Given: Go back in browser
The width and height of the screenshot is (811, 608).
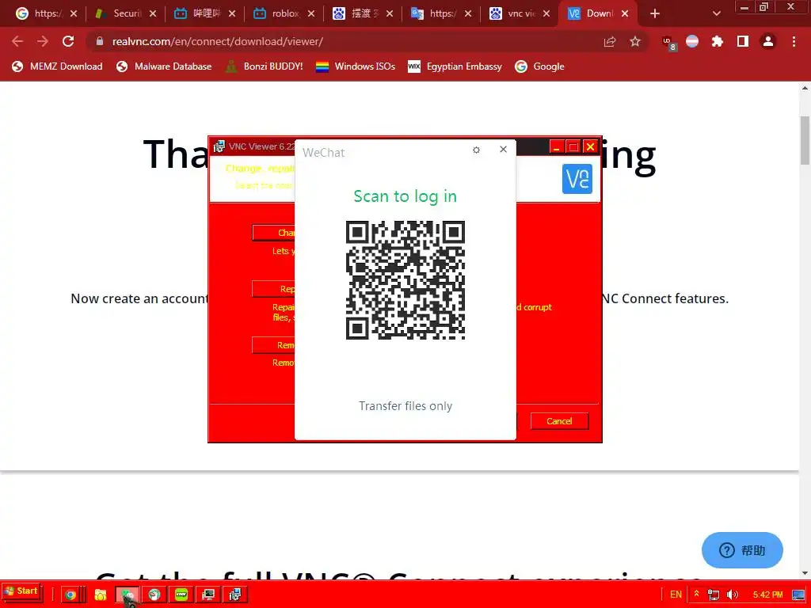Looking at the screenshot, I should pyautogui.click(x=17, y=41).
